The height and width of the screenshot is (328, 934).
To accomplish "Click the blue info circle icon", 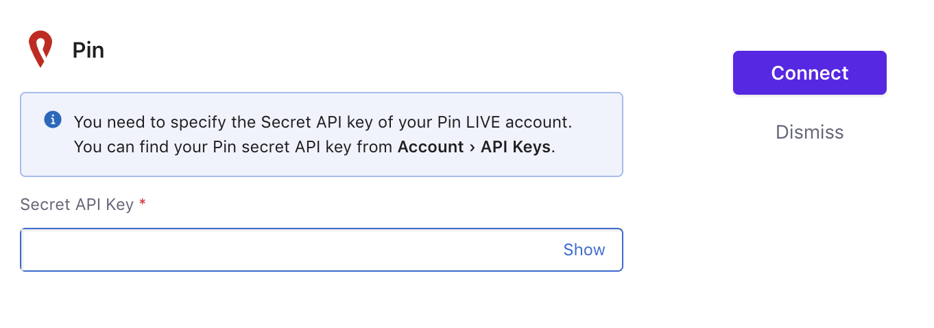I will click(x=53, y=120).
